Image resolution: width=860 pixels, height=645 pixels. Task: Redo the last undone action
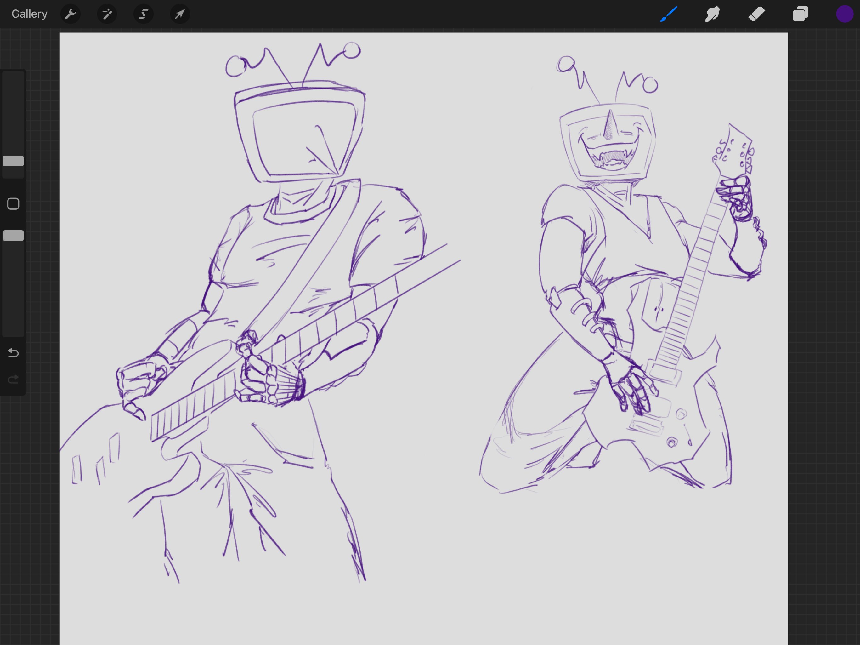[13, 379]
